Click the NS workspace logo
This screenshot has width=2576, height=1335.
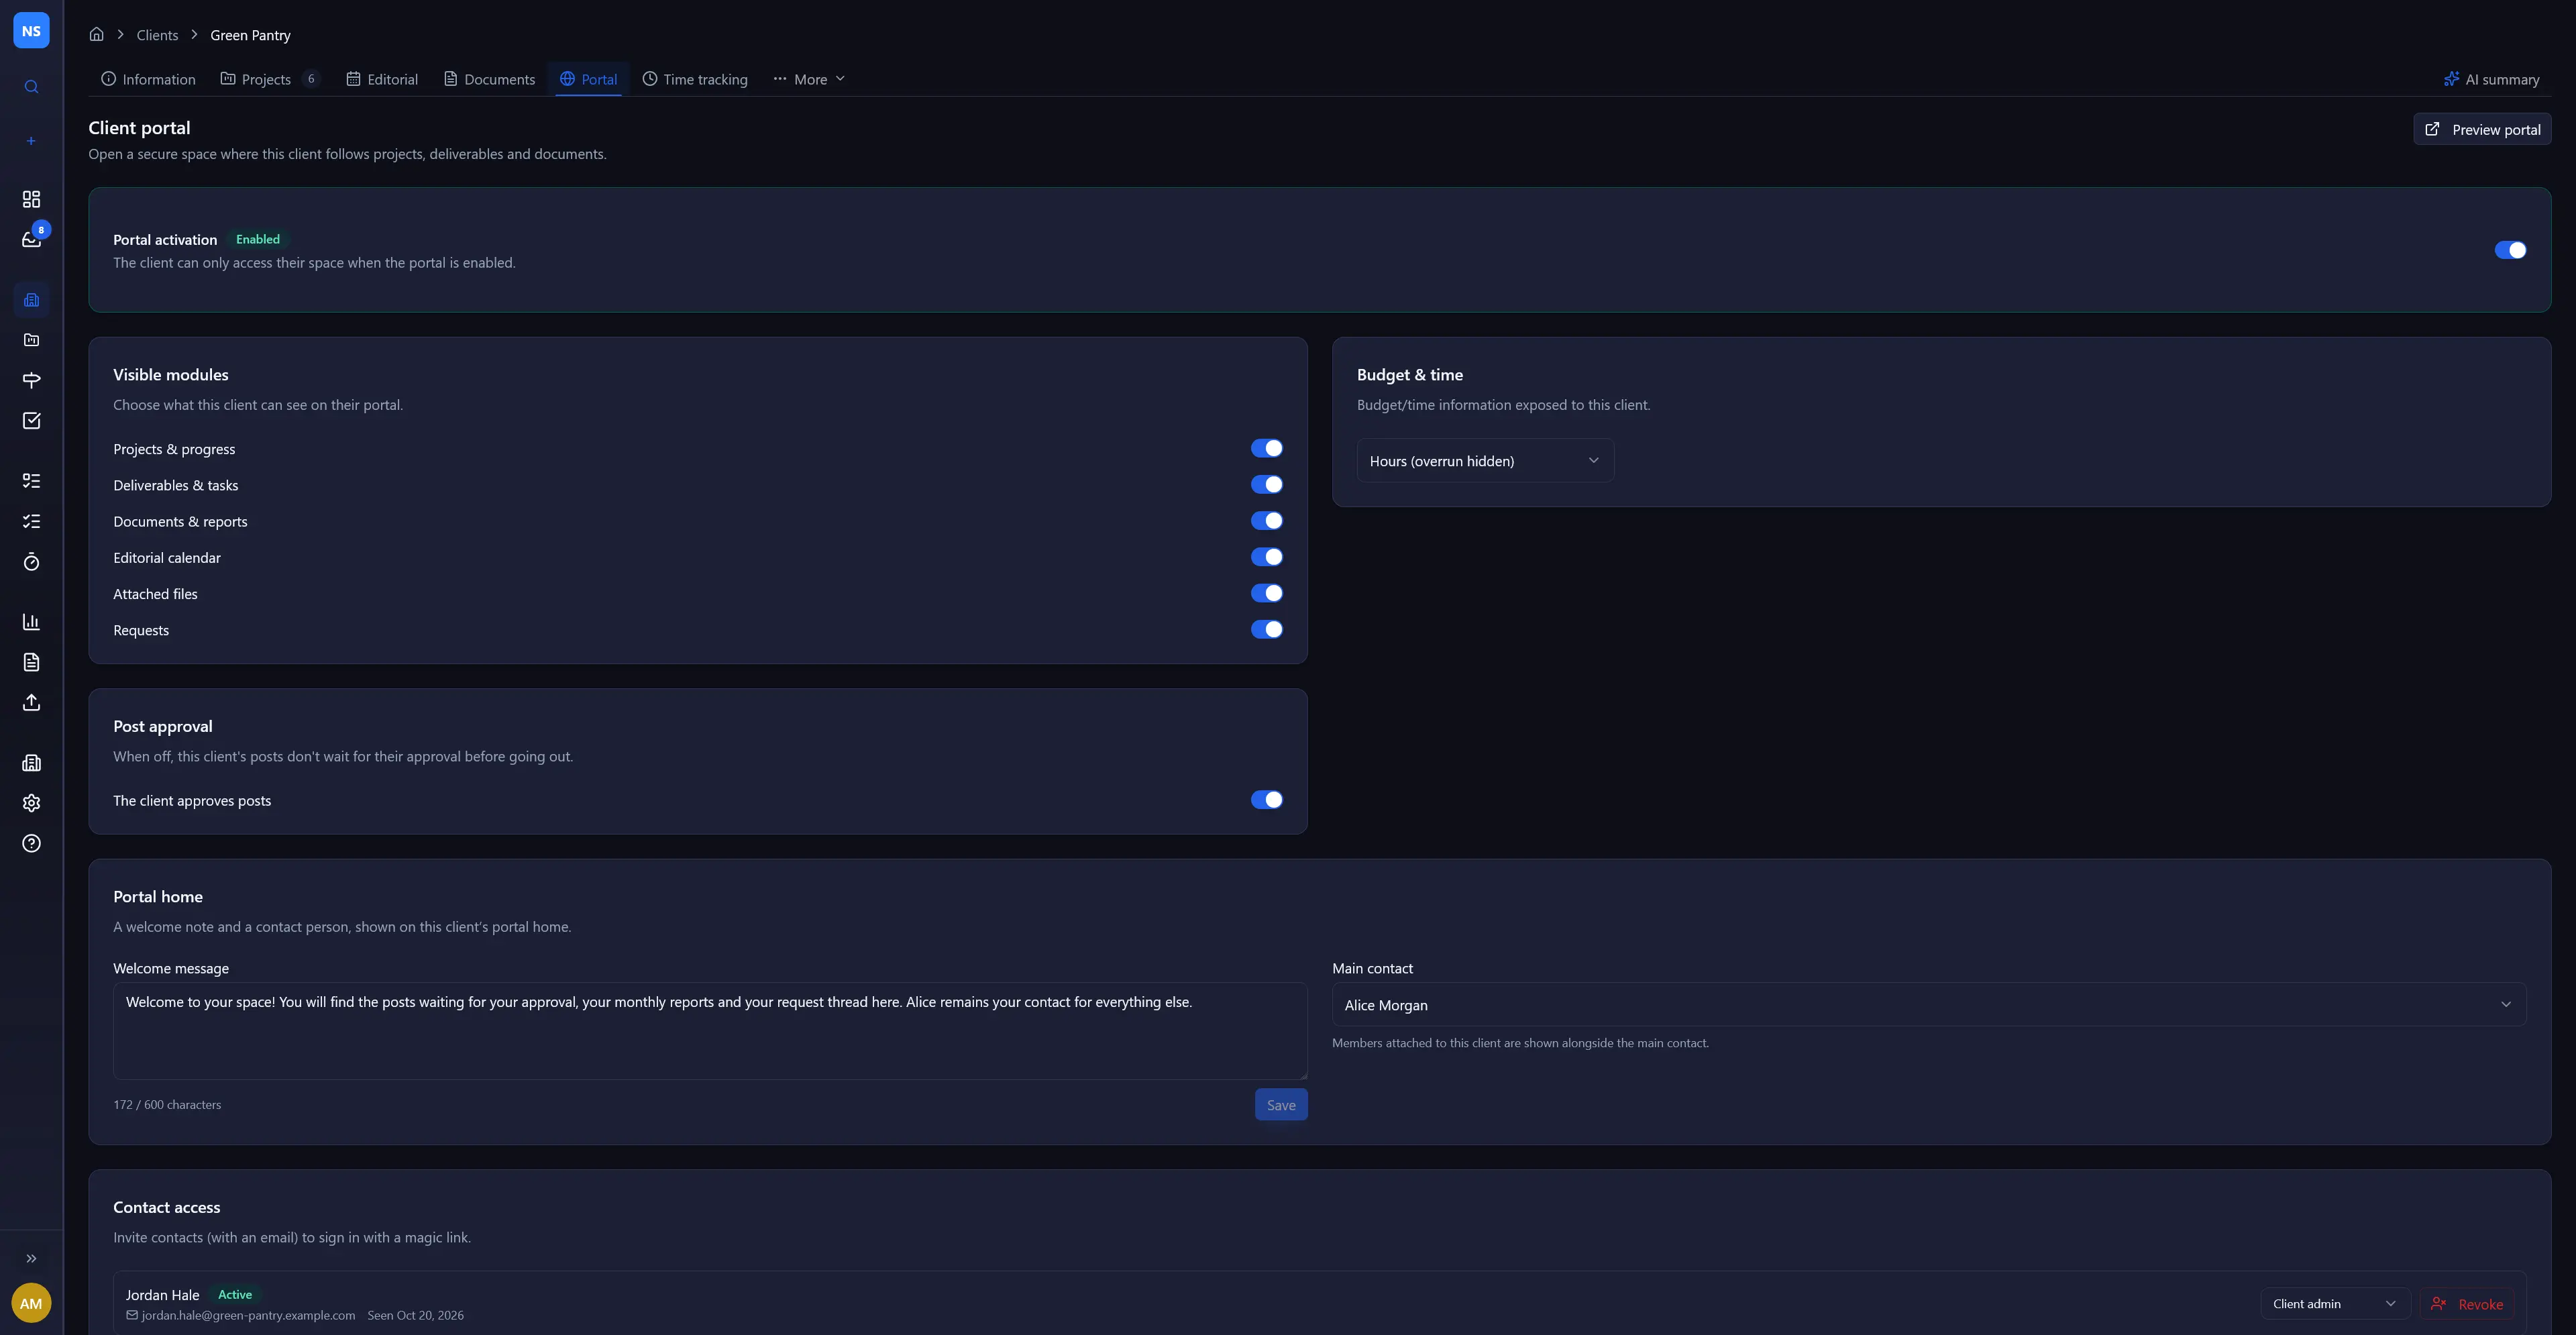[31, 31]
